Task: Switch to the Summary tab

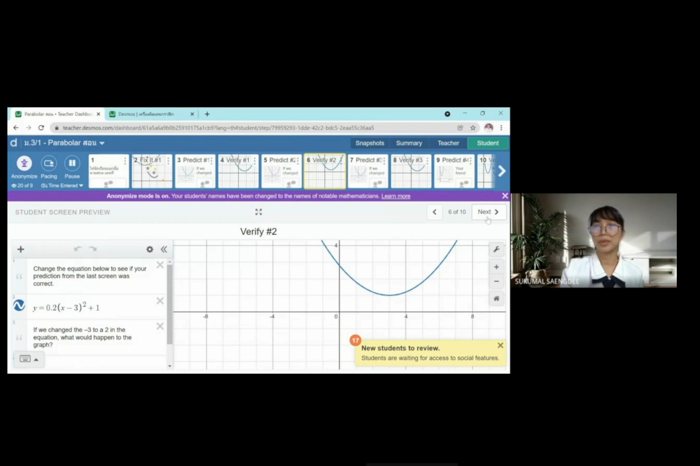Action: [409, 143]
